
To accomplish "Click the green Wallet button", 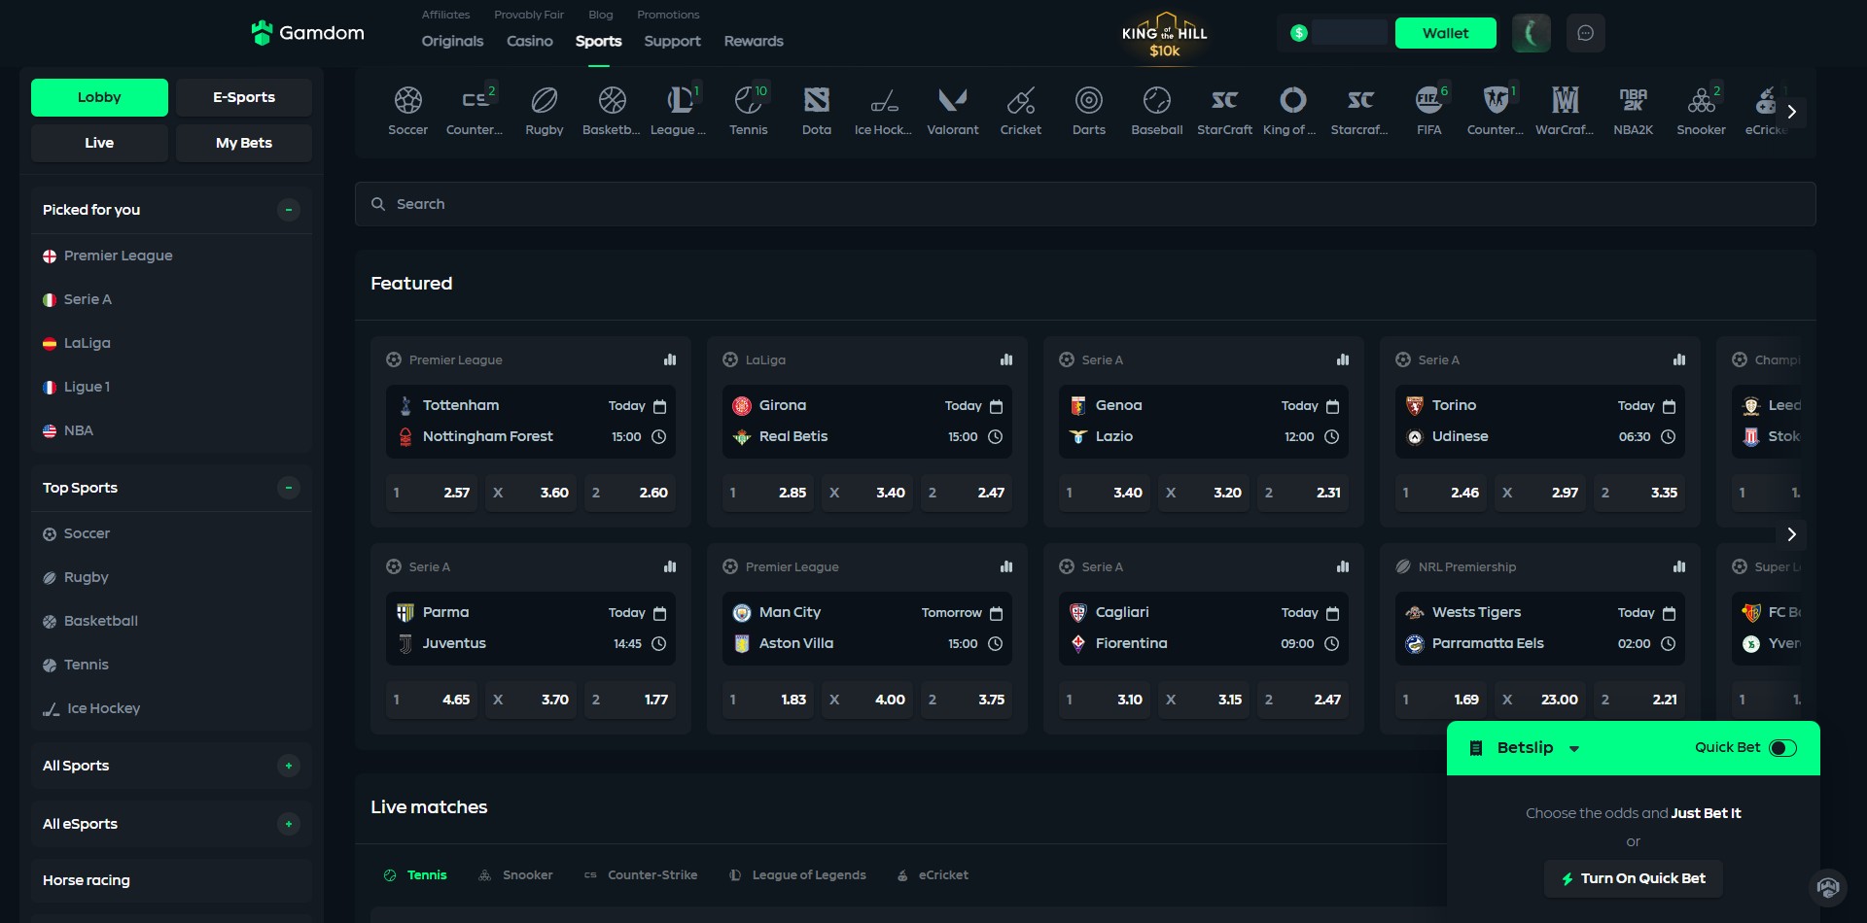I will pyautogui.click(x=1446, y=33).
